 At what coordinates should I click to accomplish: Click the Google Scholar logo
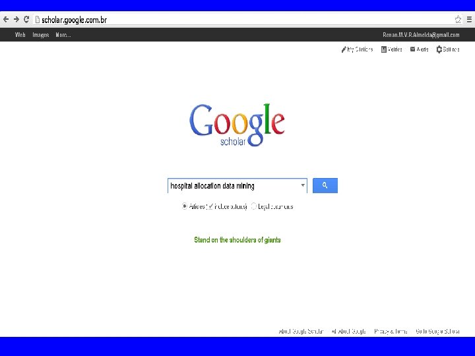(237, 125)
